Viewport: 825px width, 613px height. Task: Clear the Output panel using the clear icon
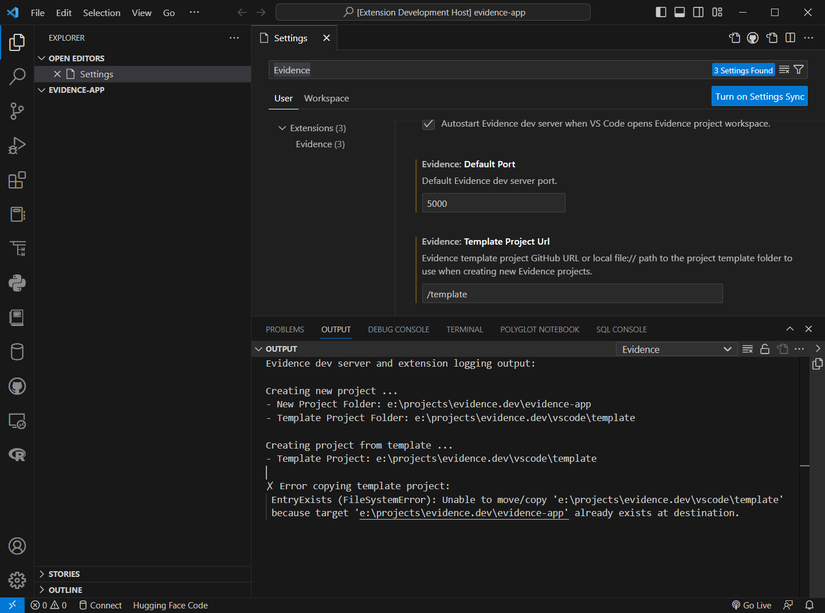point(747,348)
